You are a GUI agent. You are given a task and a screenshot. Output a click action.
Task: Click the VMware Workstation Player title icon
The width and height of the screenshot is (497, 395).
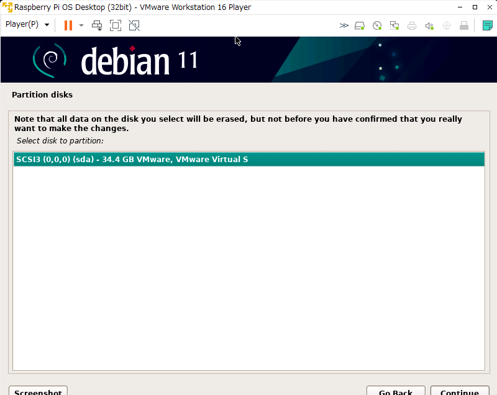(x=7, y=7)
